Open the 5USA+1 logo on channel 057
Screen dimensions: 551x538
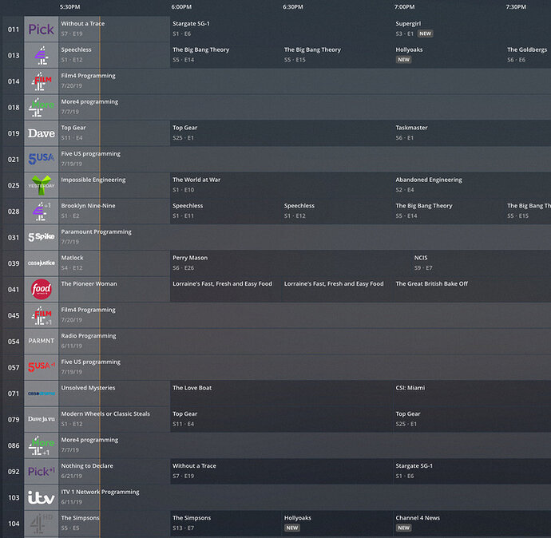(41, 367)
